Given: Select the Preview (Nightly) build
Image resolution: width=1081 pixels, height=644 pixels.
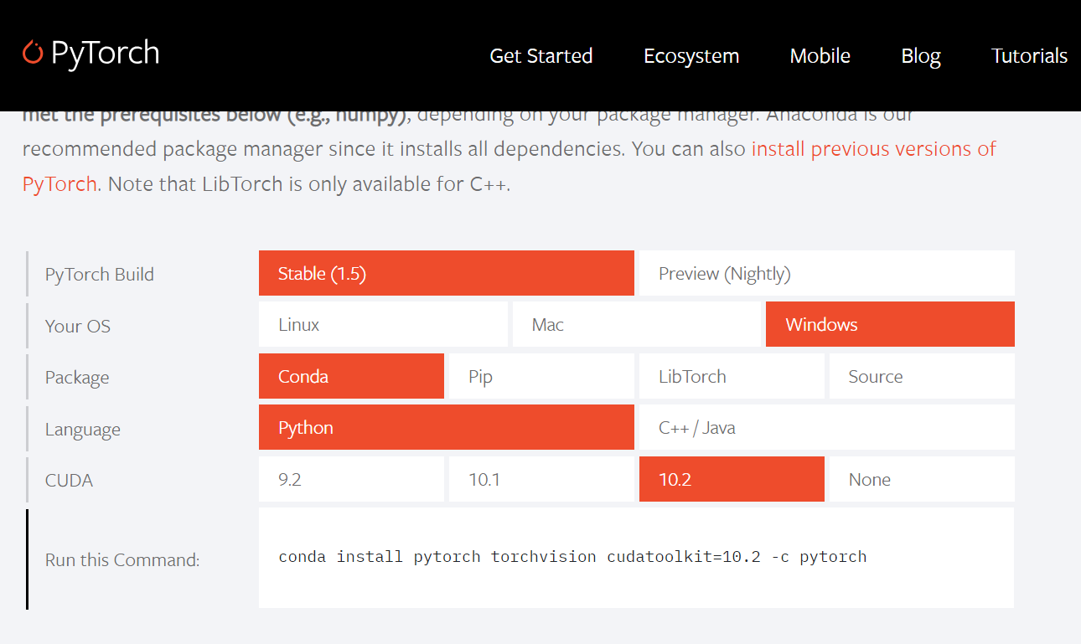Looking at the screenshot, I should [825, 273].
